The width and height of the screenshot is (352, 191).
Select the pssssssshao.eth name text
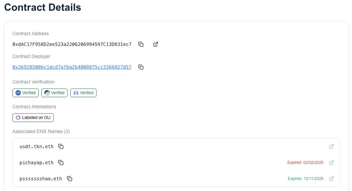click(41, 179)
